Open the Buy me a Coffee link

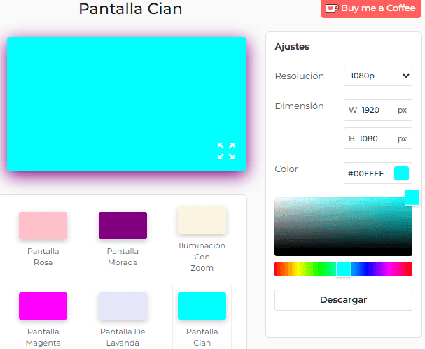371,8
